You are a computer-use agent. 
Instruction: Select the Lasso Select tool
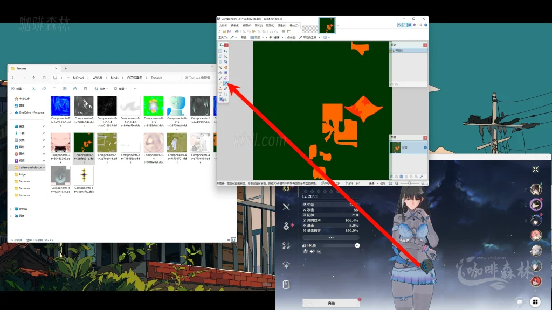tap(220, 56)
